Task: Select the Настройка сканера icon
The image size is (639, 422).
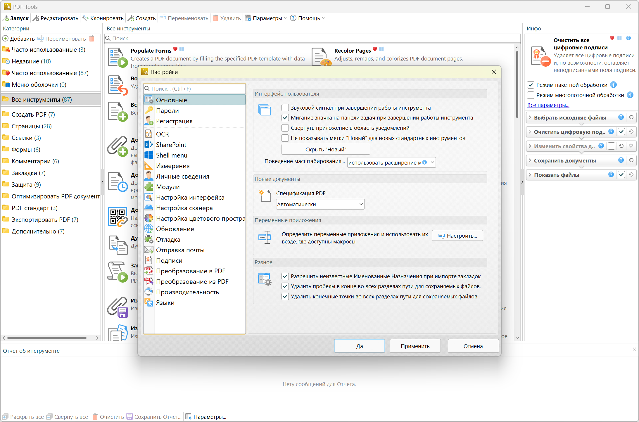Action: pyautogui.click(x=149, y=208)
